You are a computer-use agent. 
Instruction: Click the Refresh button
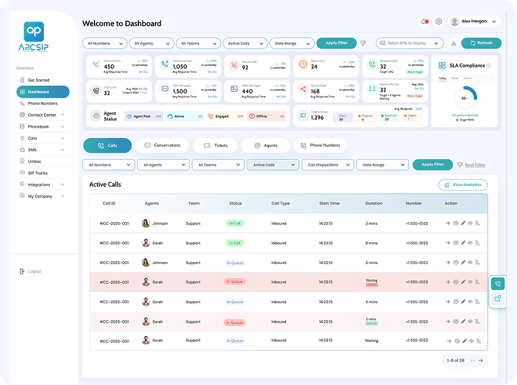point(481,43)
